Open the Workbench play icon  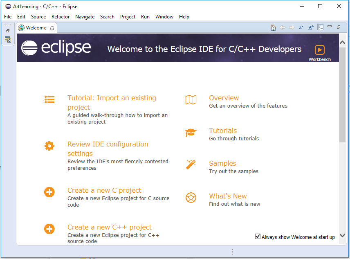320,50
